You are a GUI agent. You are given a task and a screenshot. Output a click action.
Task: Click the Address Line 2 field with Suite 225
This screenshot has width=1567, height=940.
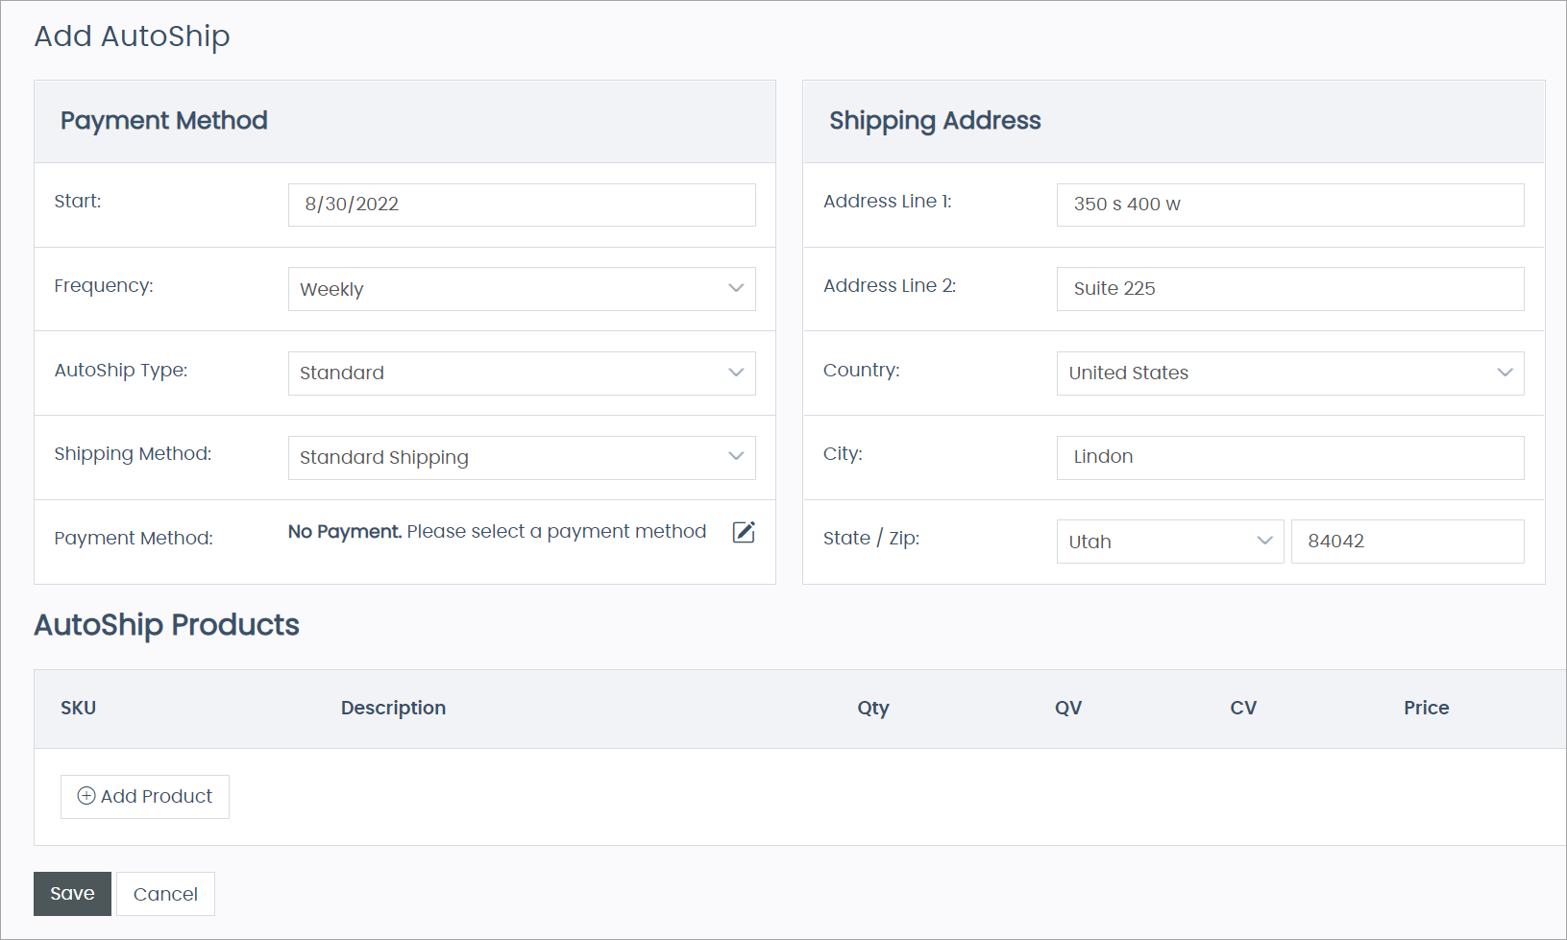(x=1289, y=289)
